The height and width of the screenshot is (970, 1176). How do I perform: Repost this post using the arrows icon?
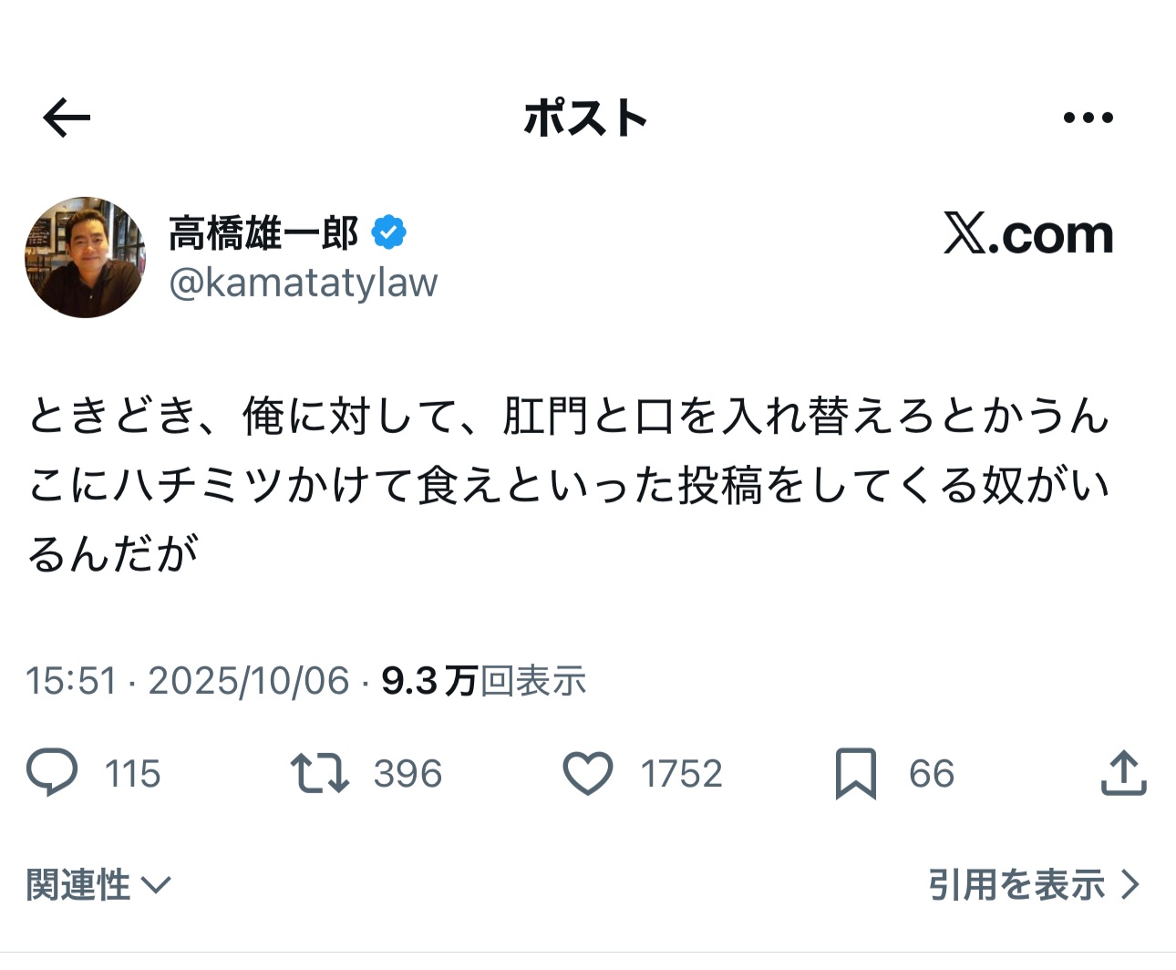coord(319,773)
